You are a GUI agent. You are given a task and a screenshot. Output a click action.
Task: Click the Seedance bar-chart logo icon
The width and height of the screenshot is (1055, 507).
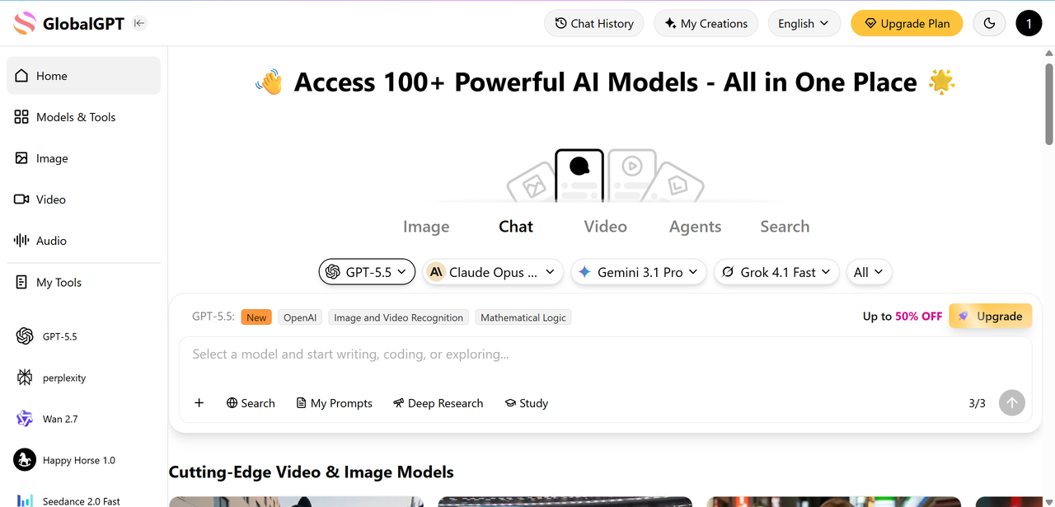pos(25,500)
